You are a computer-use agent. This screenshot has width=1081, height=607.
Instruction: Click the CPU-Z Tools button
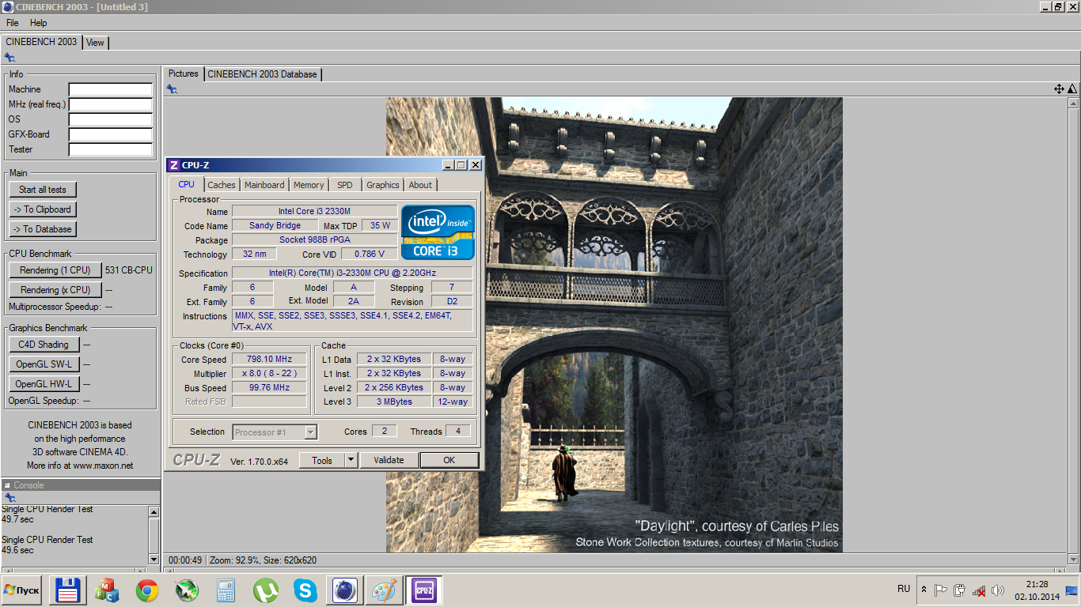[x=322, y=460]
